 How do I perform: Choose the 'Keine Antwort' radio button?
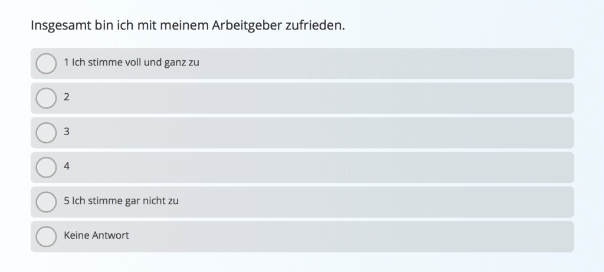46,237
